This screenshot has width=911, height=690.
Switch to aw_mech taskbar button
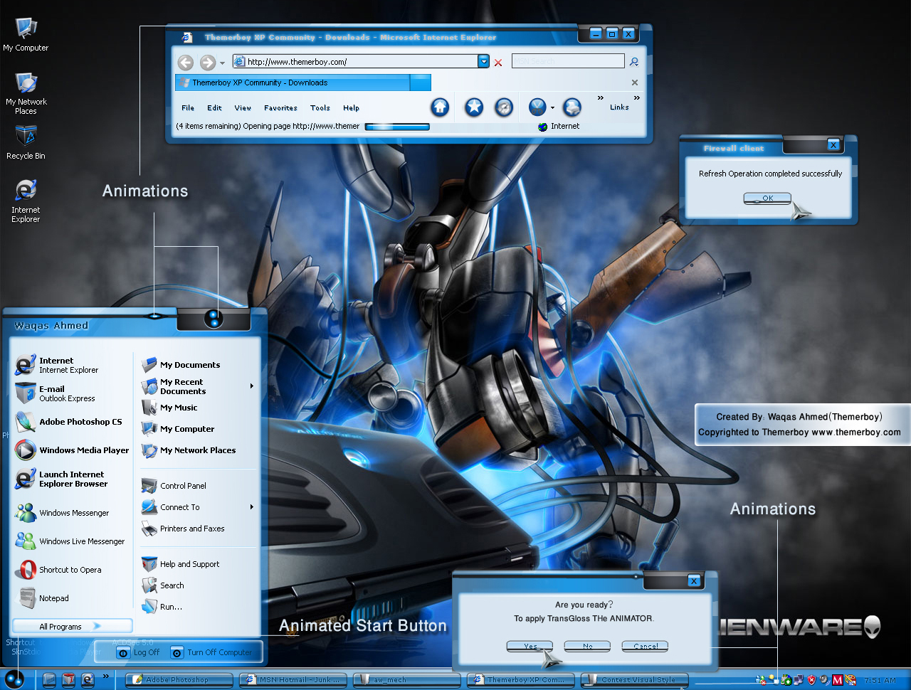point(406,680)
